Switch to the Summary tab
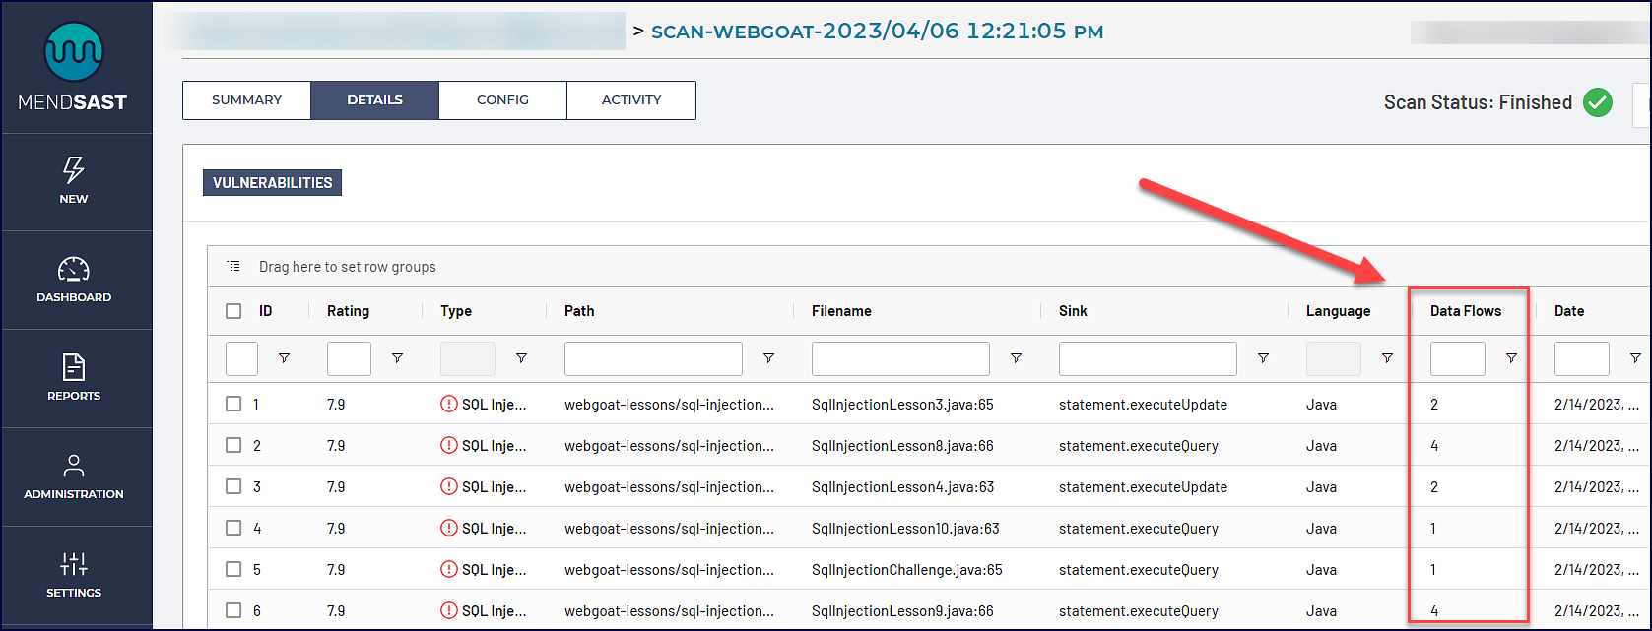 246,100
